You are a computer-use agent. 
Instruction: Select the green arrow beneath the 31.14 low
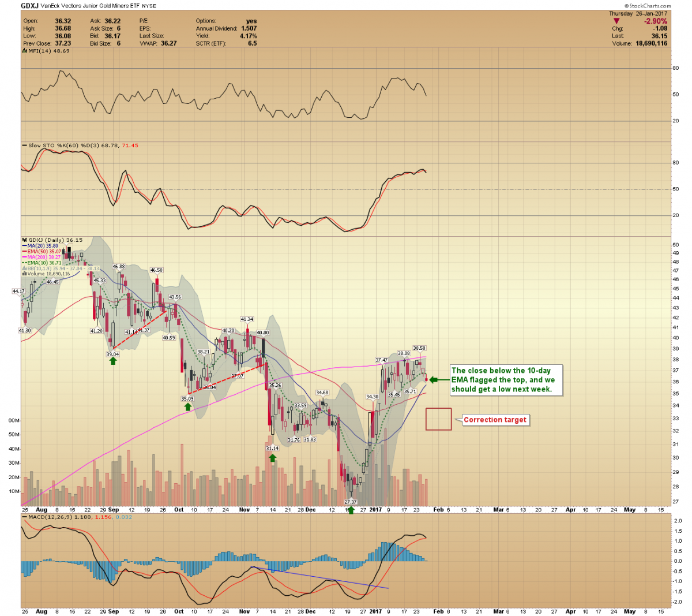point(272,457)
